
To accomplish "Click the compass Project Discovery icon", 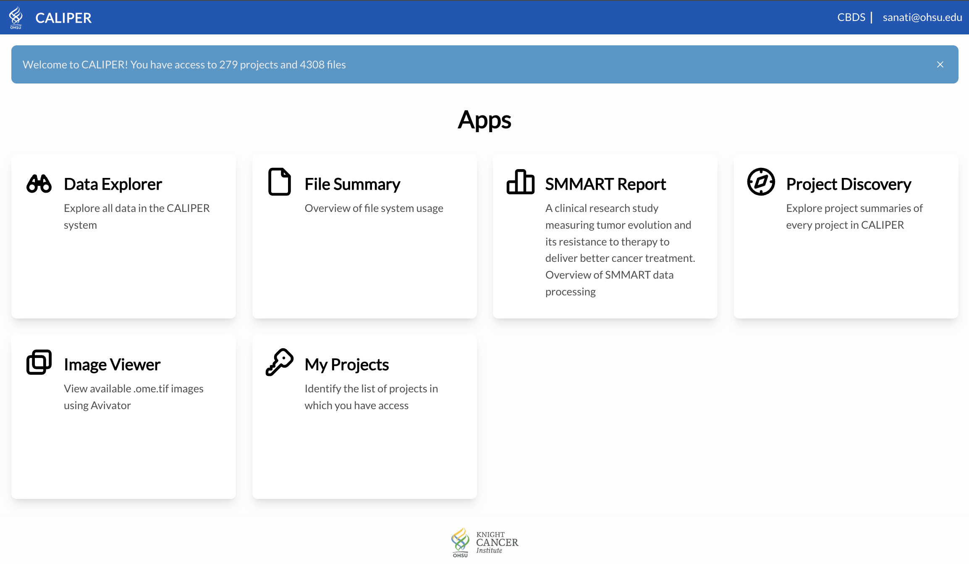I will tap(761, 182).
